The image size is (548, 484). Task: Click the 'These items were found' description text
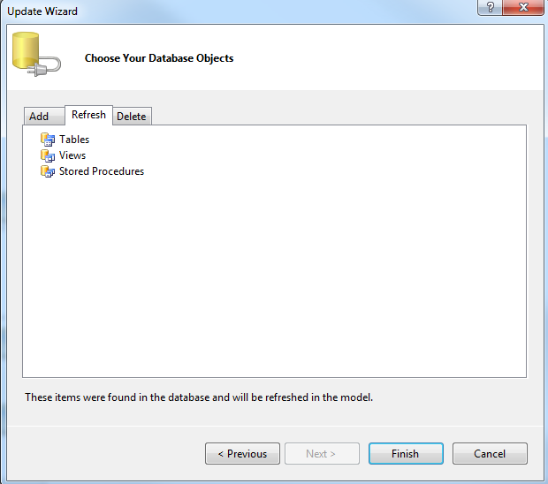[199, 397]
